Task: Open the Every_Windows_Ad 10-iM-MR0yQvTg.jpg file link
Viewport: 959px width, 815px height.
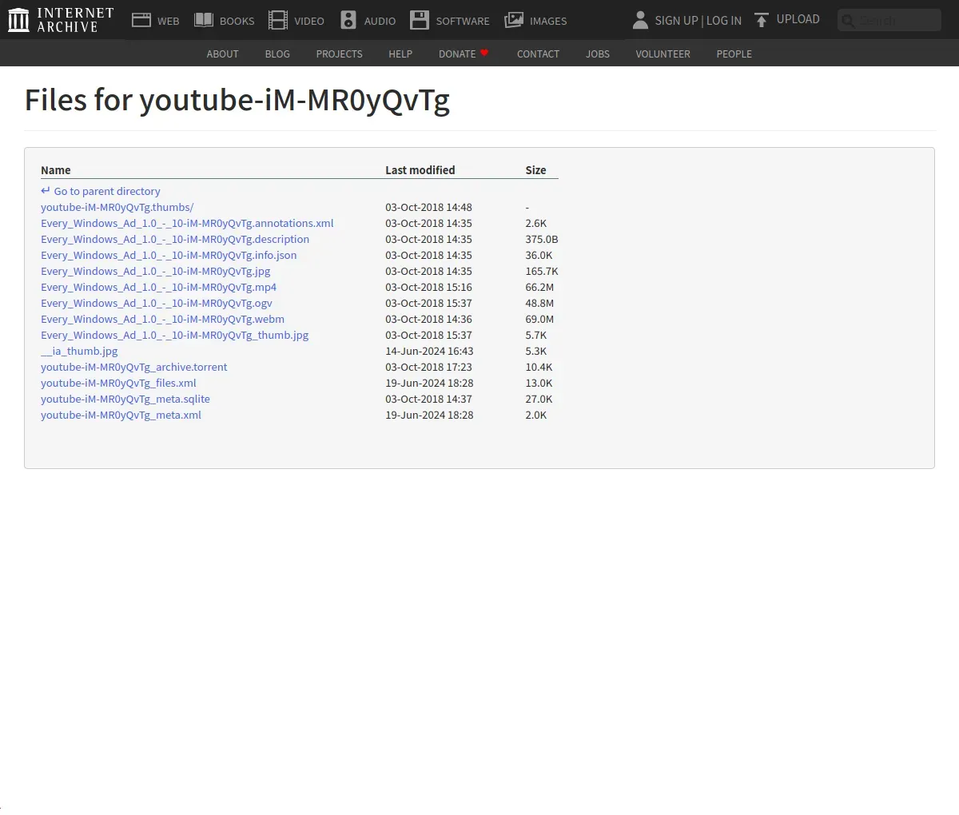Action: 156,271
